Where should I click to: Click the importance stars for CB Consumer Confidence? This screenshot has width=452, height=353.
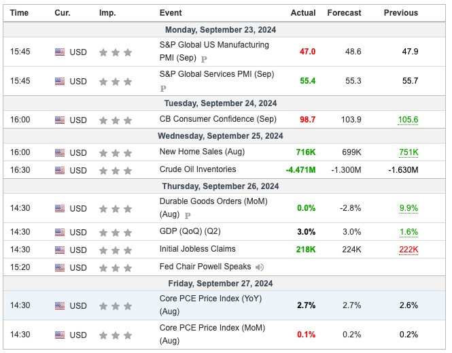pos(116,120)
